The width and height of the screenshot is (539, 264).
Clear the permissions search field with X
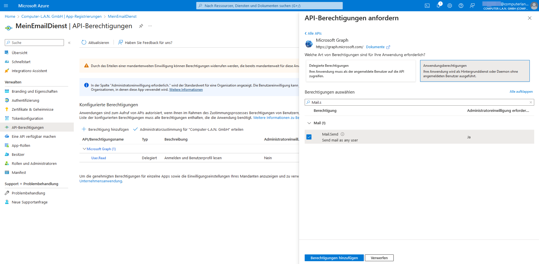pyautogui.click(x=531, y=102)
